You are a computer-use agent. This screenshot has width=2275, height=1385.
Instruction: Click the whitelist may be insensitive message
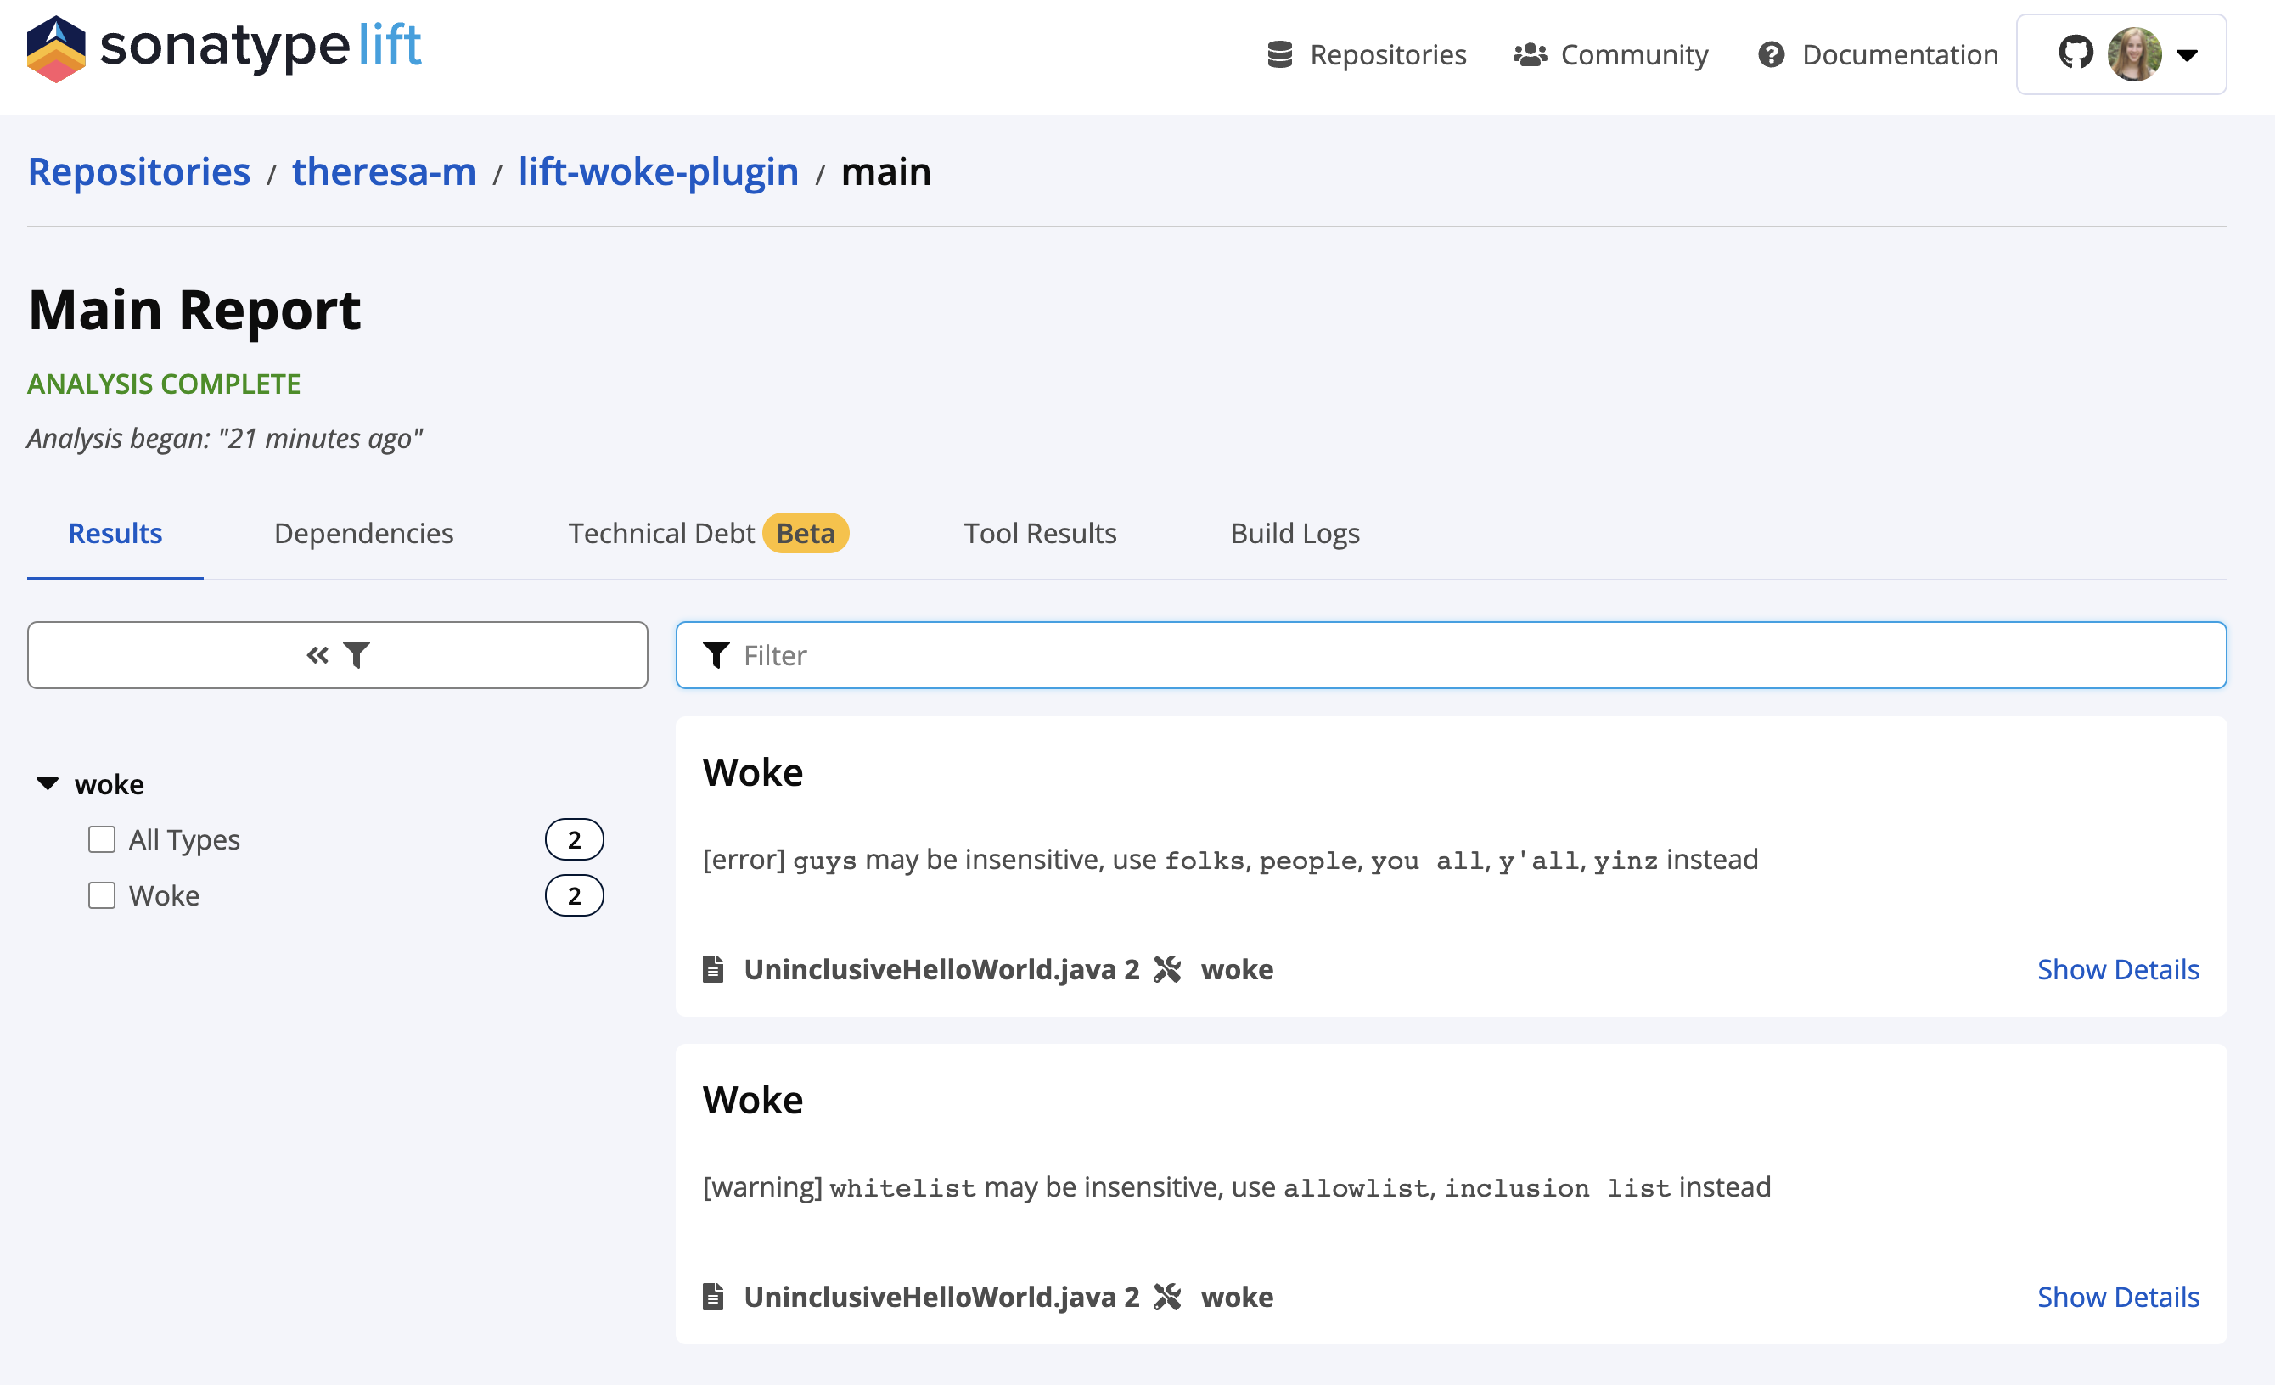pyautogui.click(x=1237, y=1187)
